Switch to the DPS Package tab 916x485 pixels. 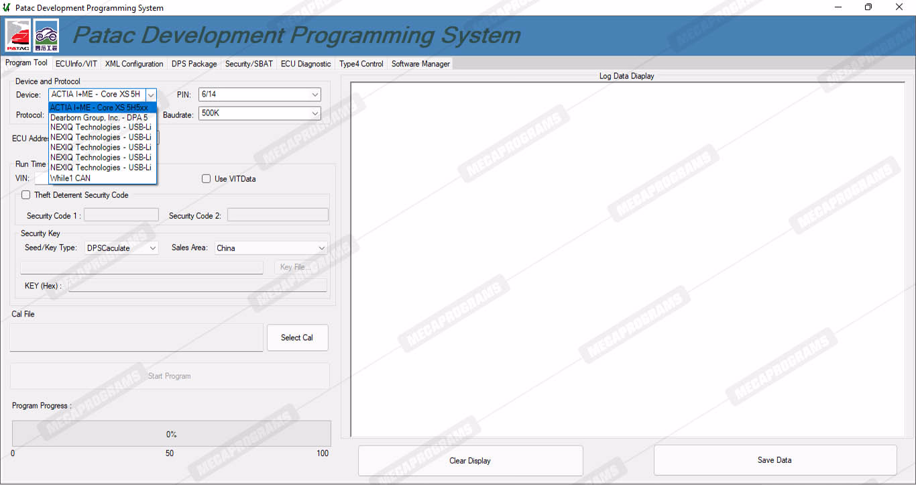pos(194,64)
